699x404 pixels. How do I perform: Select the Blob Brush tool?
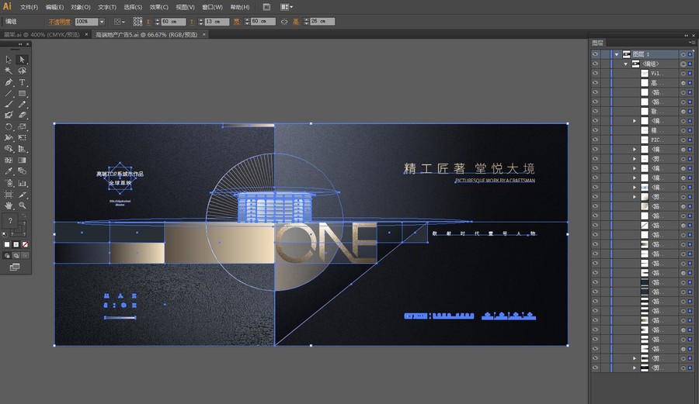point(9,116)
